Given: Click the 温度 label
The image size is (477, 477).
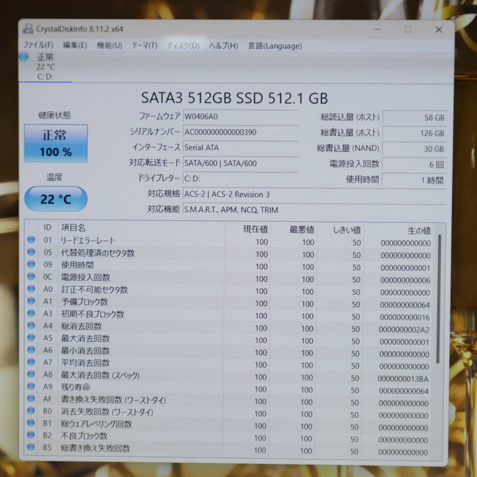Looking at the screenshot, I should point(54,177).
